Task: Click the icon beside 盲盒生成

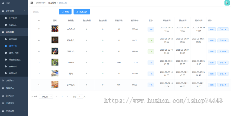Action: click(x=6, y=66)
